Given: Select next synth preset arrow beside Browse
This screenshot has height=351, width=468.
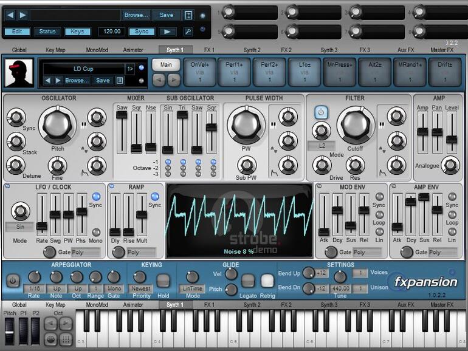Looking at the screenshot, I should 58,80.
